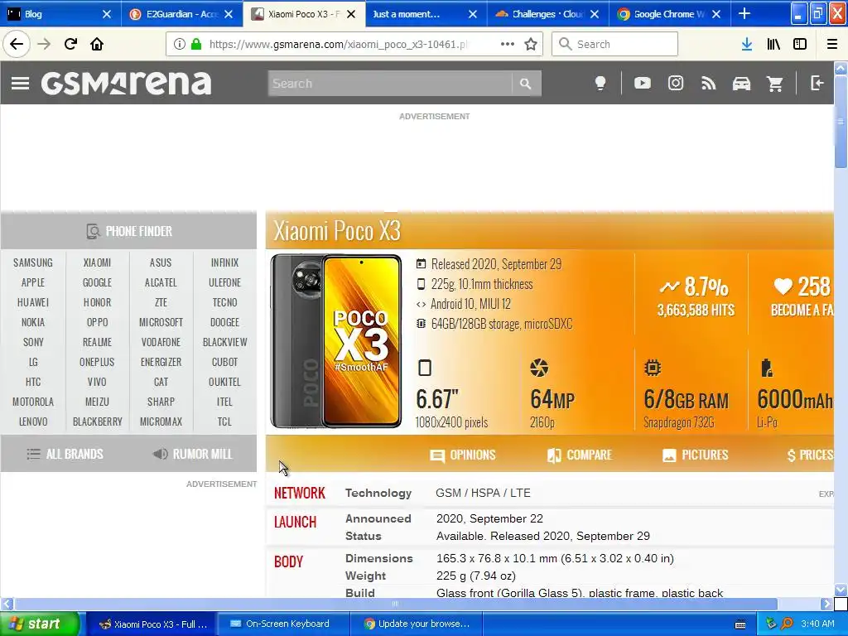Image resolution: width=848 pixels, height=636 pixels.
Task: Click the Become a Fan heart icon
Action: (x=783, y=287)
